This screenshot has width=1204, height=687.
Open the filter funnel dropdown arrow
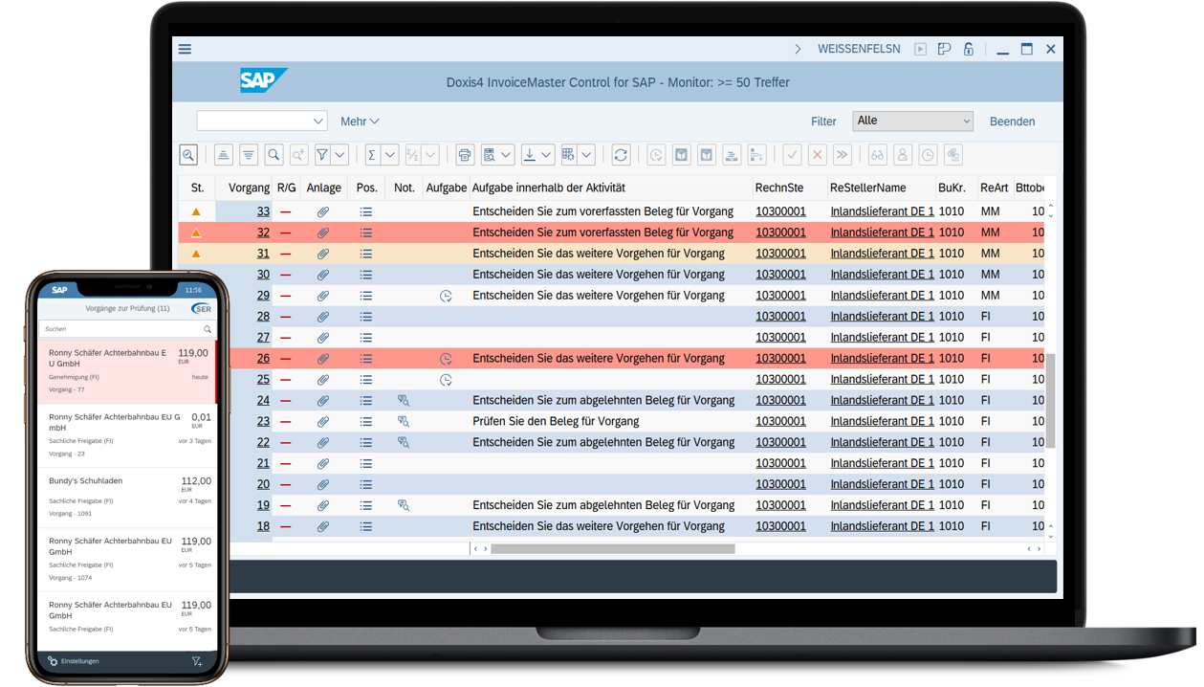(339, 155)
